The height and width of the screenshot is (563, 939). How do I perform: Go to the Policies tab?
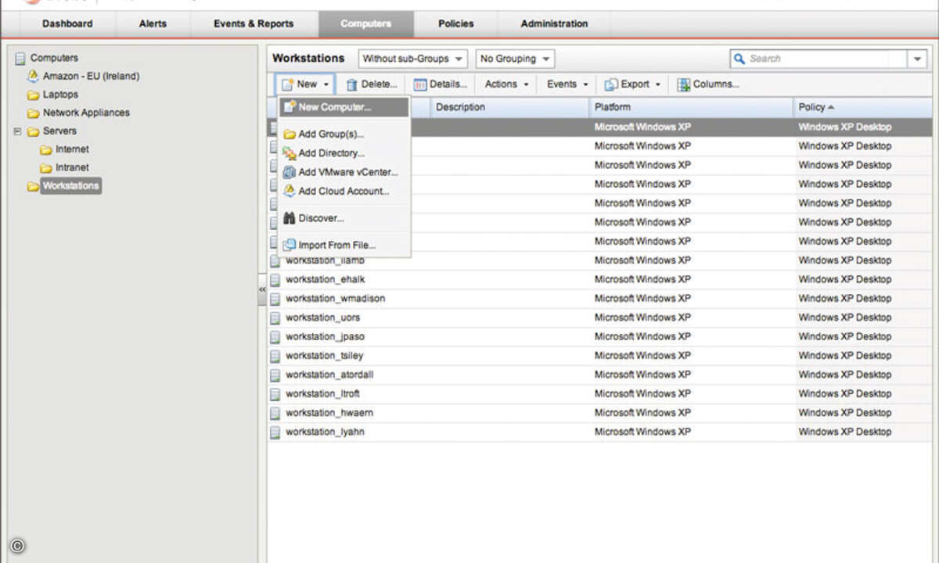point(455,24)
